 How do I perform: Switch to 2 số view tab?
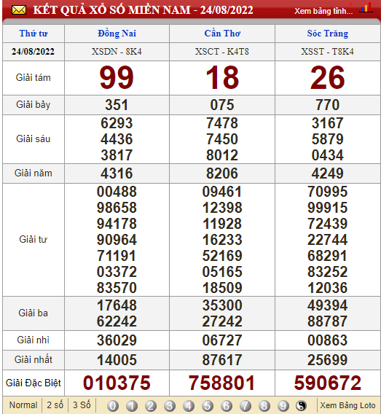point(55,405)
